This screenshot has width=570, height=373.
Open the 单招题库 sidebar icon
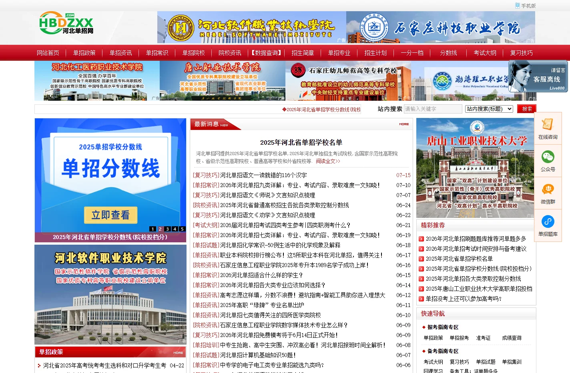point(548,225)
